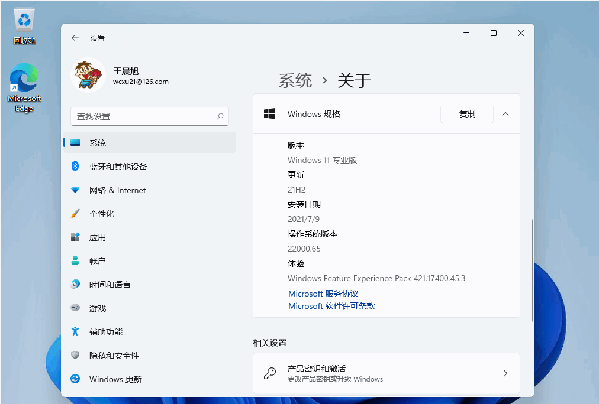
Task: Click the Wi-Fi icon for 网络 & Internet
Action: click(x=75, y=190)
